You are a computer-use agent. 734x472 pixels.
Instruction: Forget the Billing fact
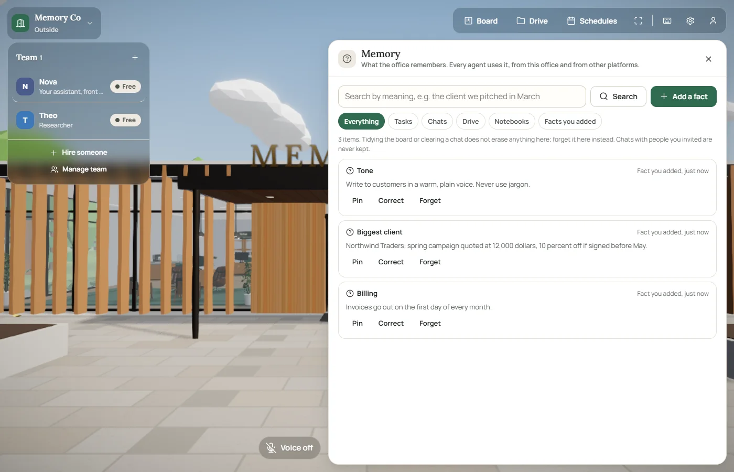tap(430, 324)
